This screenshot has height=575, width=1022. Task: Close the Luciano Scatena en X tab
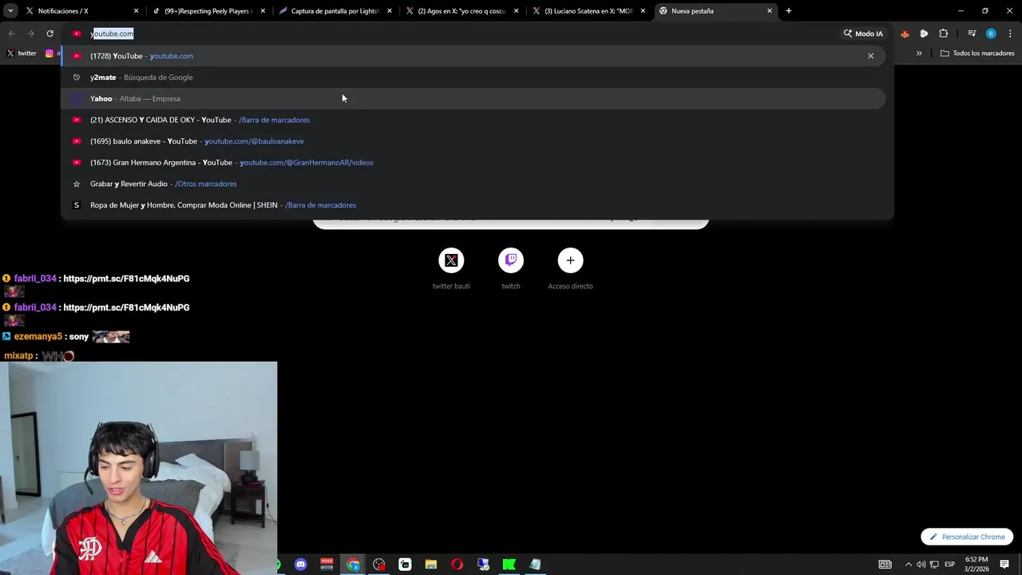643,11
